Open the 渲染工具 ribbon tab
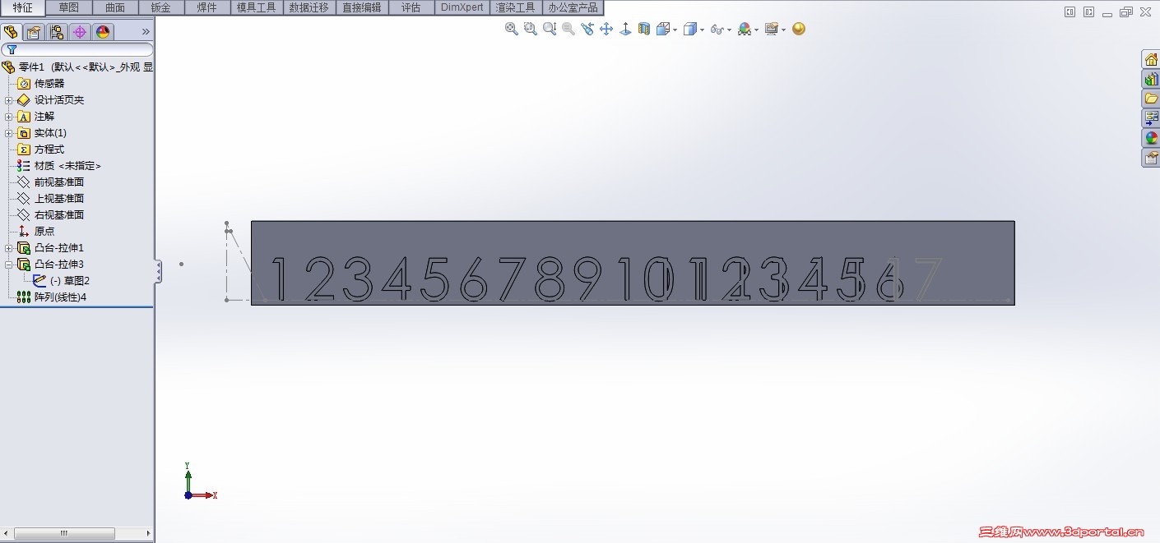 [x=516, y=7]
